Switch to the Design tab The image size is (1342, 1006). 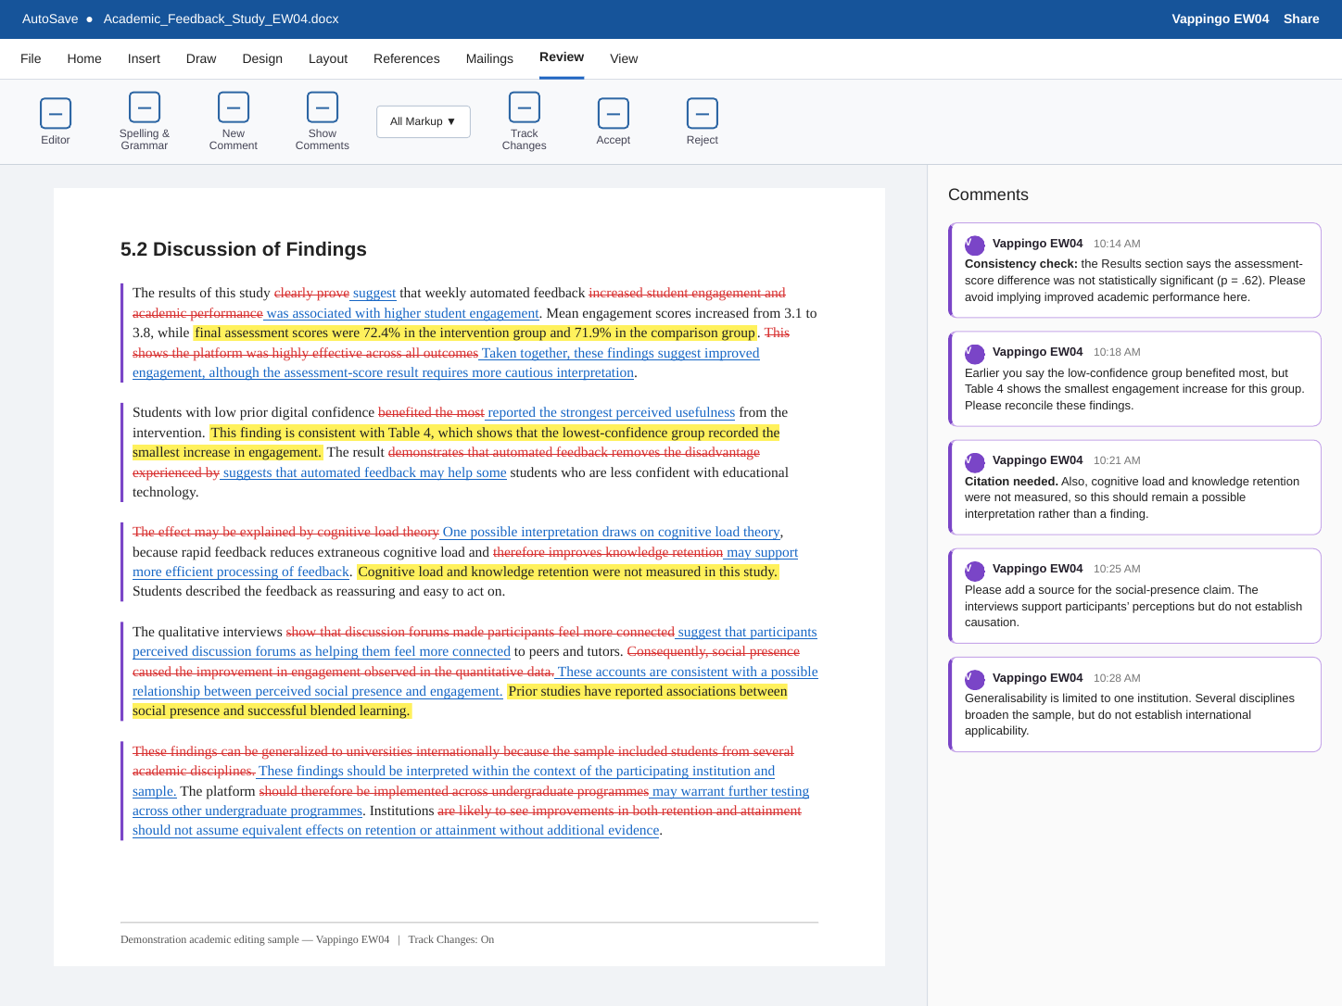pos(262,58)
